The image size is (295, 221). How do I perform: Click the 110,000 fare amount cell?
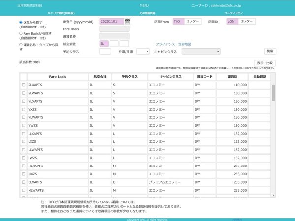point(232,85)
